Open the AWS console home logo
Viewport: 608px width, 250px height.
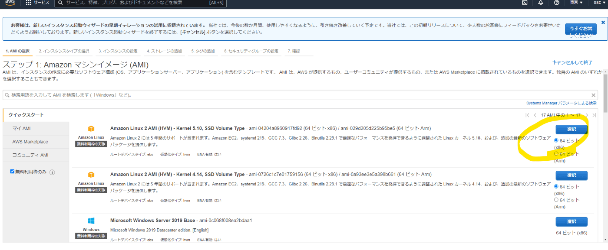pos(10,3)
